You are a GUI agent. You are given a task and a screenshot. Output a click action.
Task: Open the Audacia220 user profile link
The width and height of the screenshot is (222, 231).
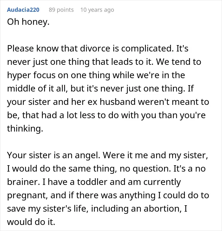point(23,10)
